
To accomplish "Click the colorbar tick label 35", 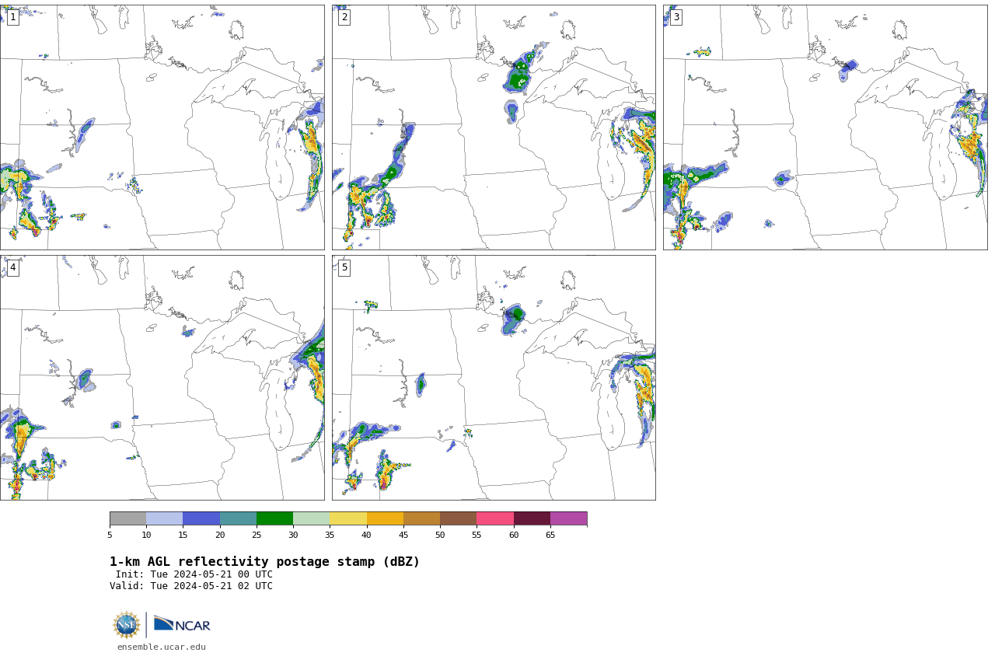I will (330, 535).
